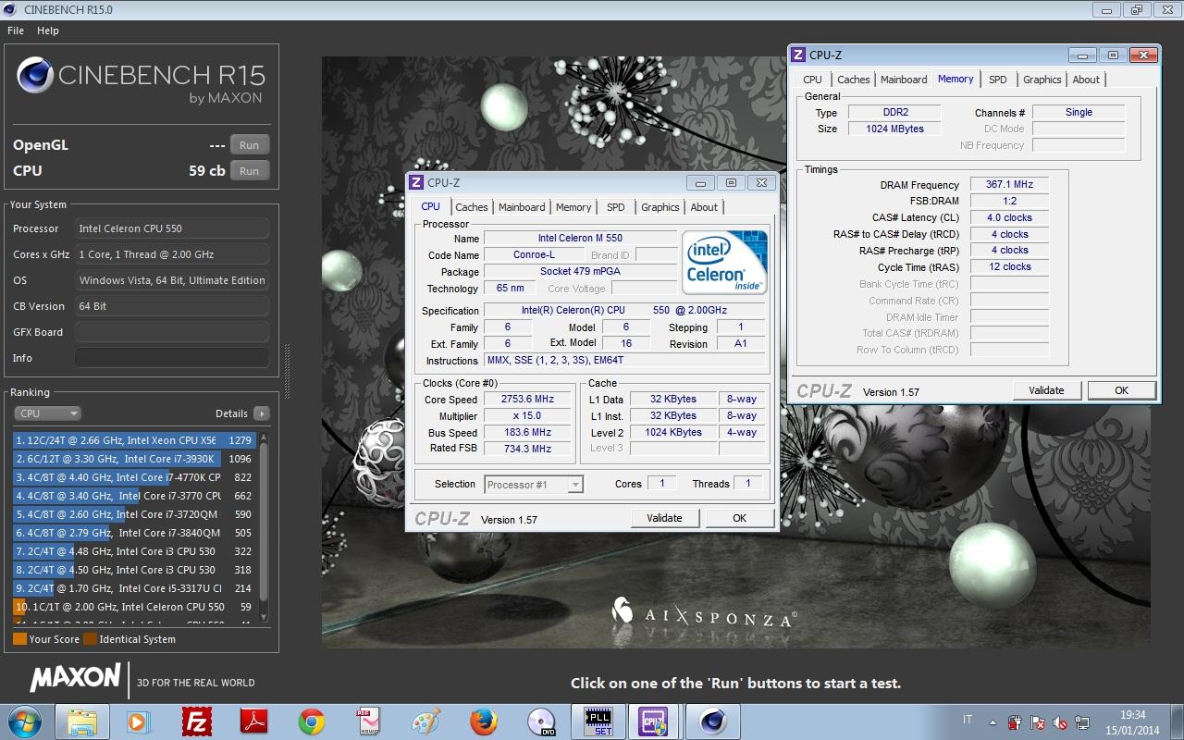Open Graphics tab in front CPU-Z window
The image size is (1184, 740).
pyautogui.click(x=660, y=207)
